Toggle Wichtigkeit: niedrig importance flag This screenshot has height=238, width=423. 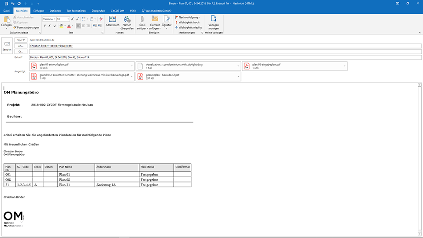tap(189, 27)
